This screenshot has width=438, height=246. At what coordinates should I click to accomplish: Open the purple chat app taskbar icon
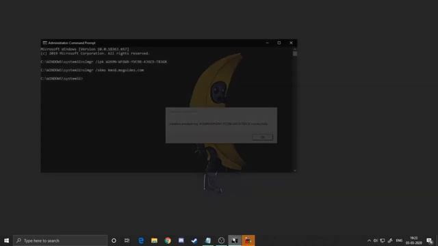click(181, 241)
